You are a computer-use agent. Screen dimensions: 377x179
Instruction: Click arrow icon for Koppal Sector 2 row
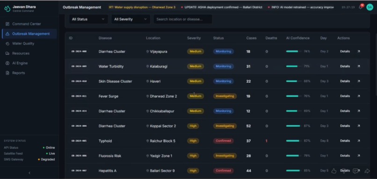point(359,126)
